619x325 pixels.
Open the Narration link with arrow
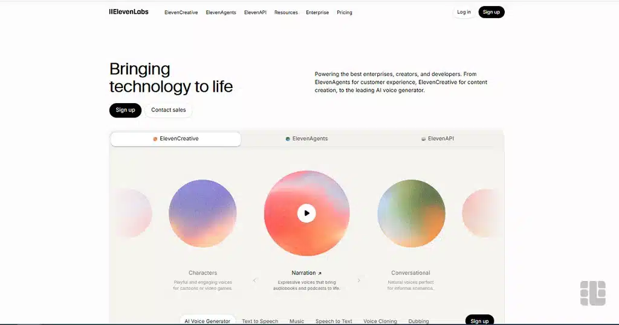click(306, 273)
